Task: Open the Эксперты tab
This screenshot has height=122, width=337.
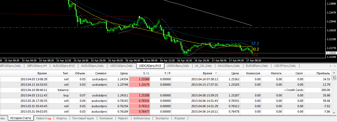Action: 162,118
